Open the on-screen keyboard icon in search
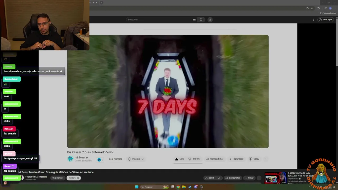Viewport: 338px width, 190px height. [x=194, y=20]
